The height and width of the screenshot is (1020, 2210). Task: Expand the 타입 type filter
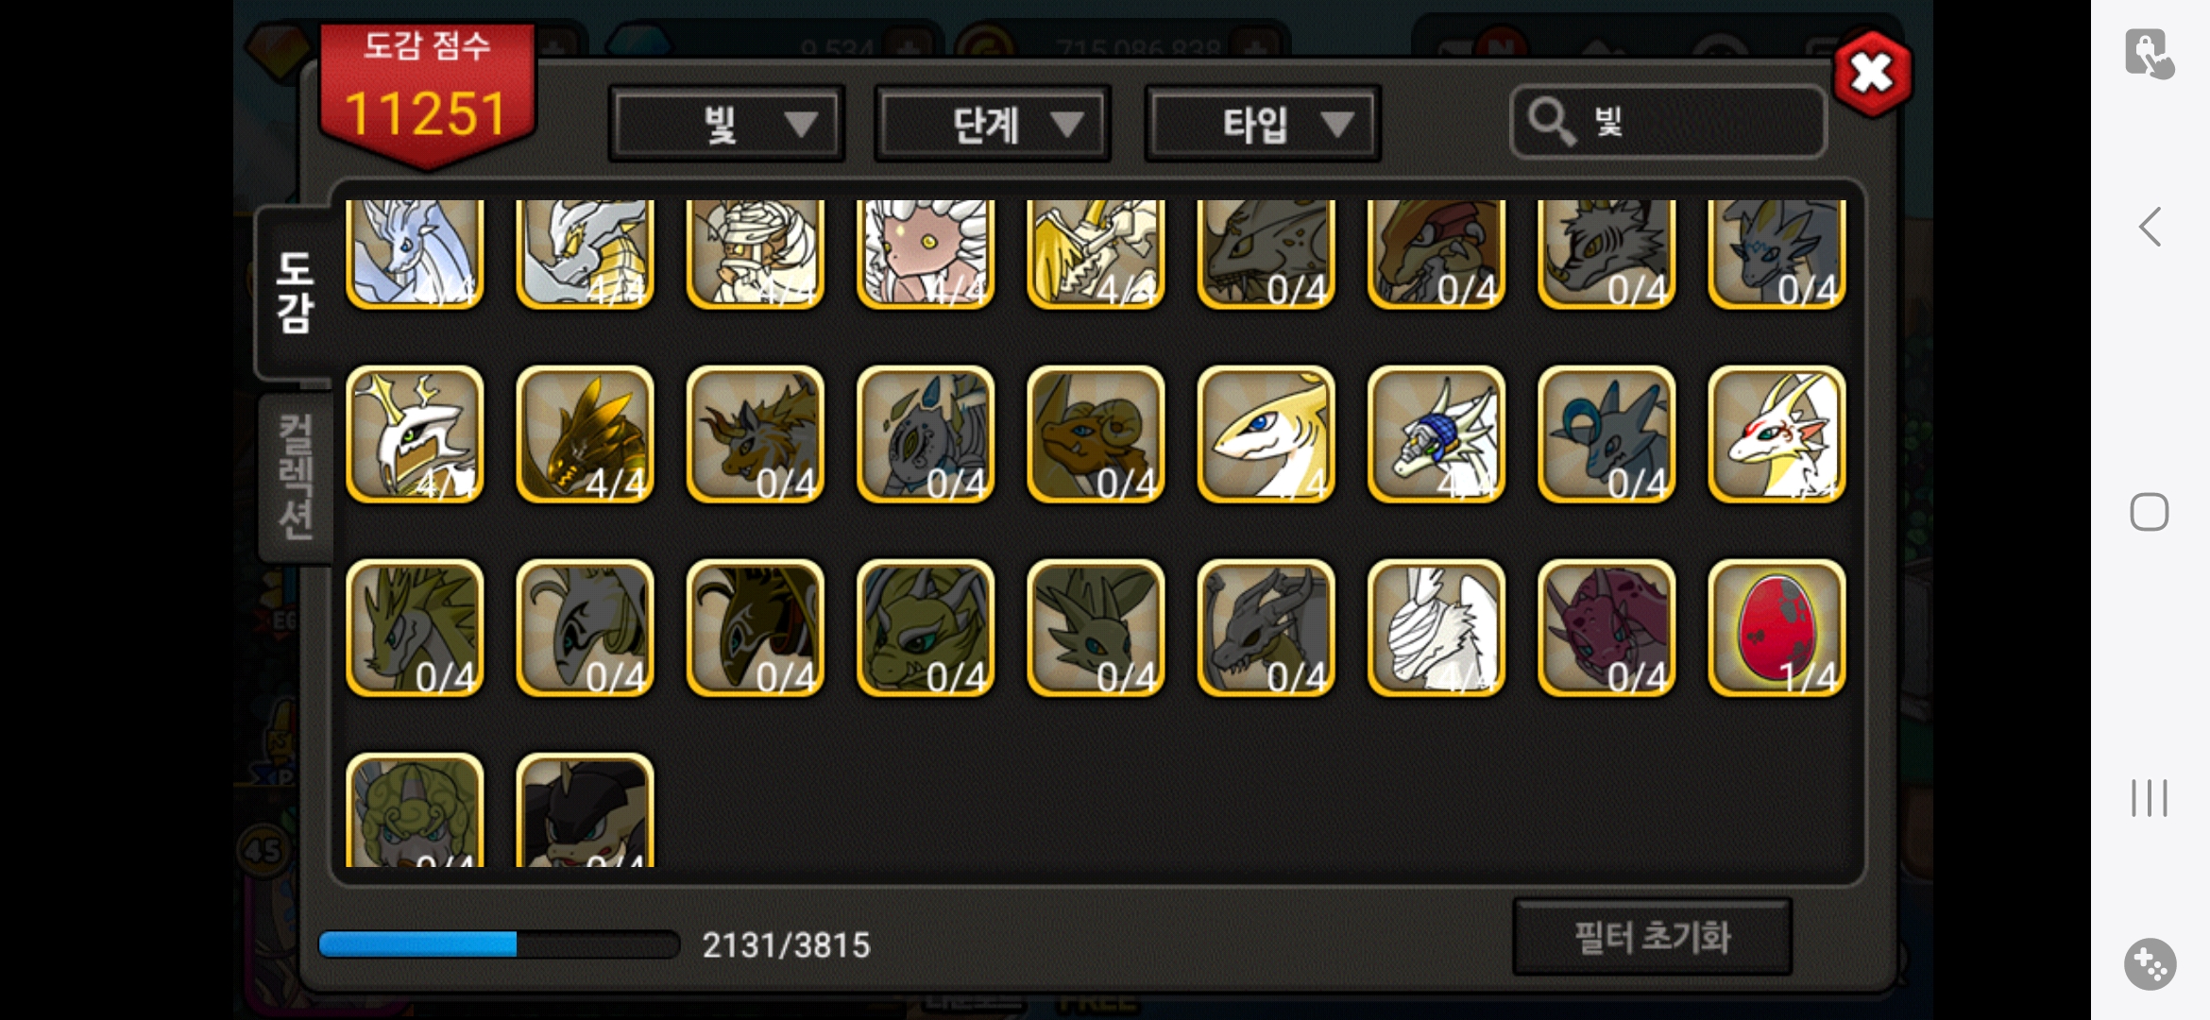click(x=1262, y=124)
